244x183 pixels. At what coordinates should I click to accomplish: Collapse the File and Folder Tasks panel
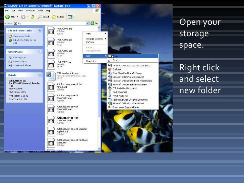click(x=40, y=30)
